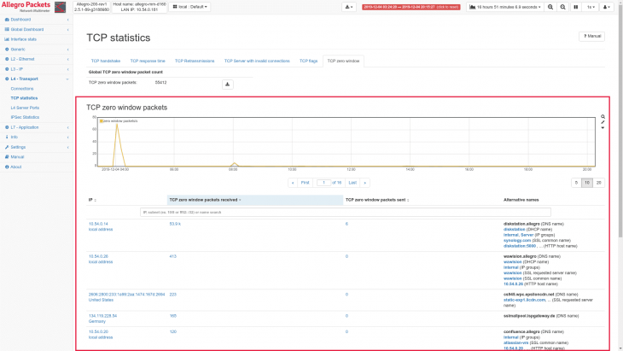This screenshot has width=623, height=351.
Task: Set page size to 25 rows
Action: pyautogui.click(x=599, y=183)
